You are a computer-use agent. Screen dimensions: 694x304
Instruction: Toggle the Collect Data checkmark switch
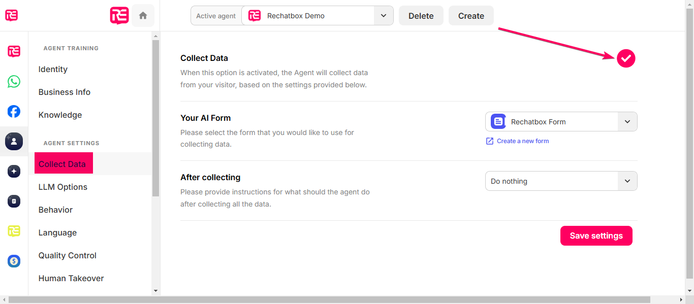[x=626, y=58]
